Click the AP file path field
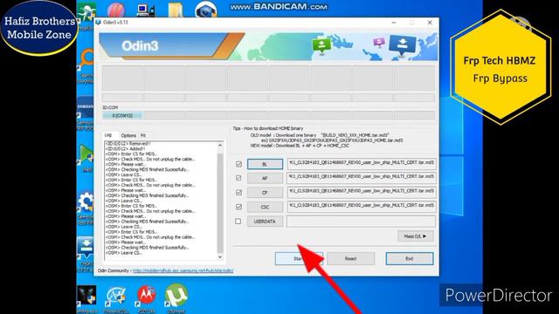 pyautogui.click(x=361, y=177)
